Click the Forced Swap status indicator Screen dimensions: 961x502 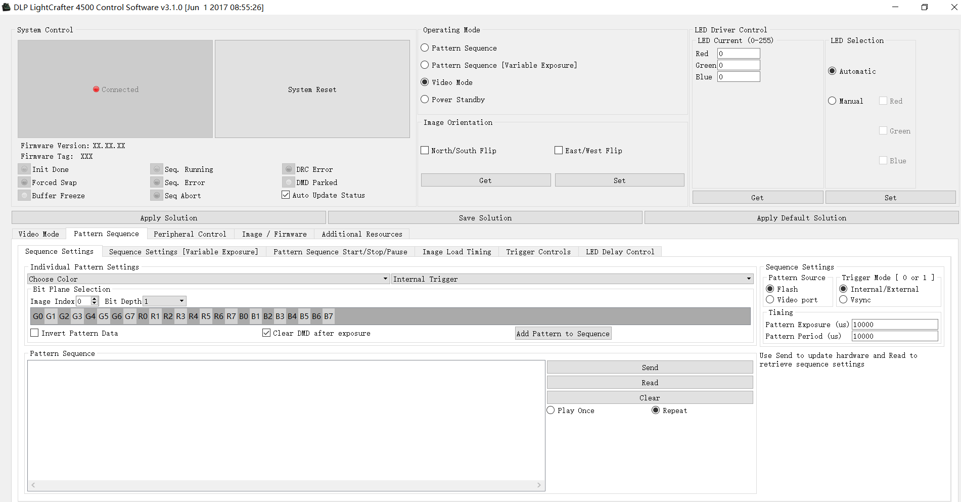point(24,182)
